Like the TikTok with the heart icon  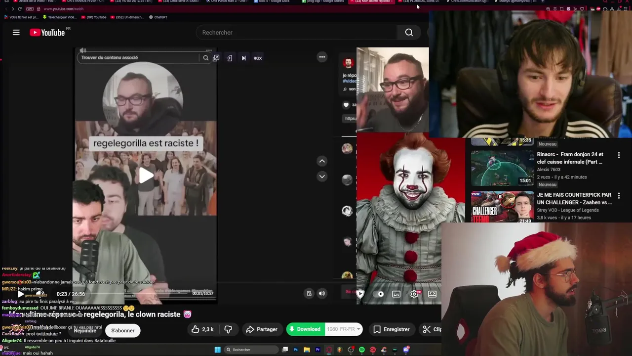[x=346, y=105]
